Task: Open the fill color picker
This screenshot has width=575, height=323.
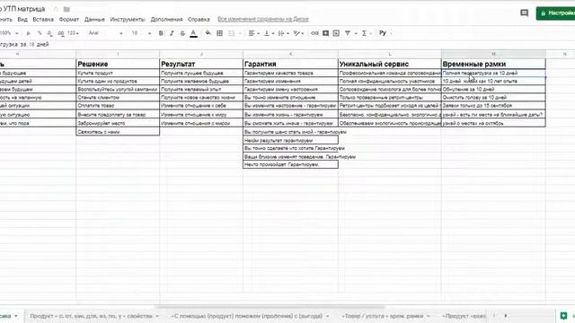Action: pos(208,33)
